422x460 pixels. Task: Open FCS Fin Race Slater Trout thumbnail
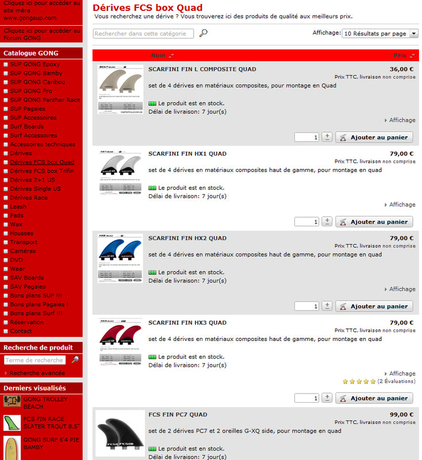coord(12,423)
